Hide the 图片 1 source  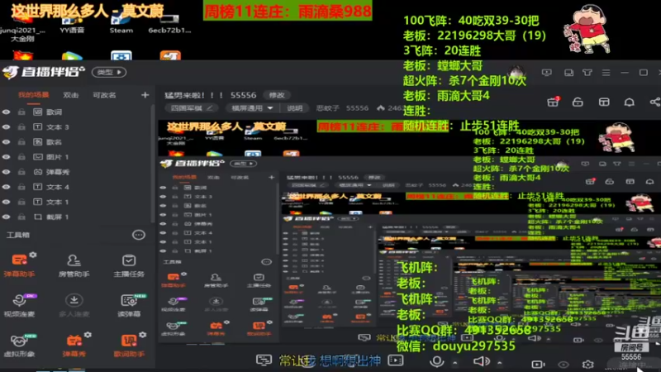(6, 157)
